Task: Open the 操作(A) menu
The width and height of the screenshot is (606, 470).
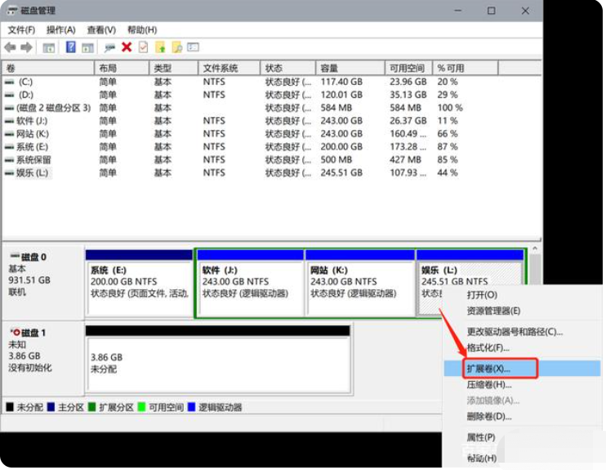Action: pos(60,30)
